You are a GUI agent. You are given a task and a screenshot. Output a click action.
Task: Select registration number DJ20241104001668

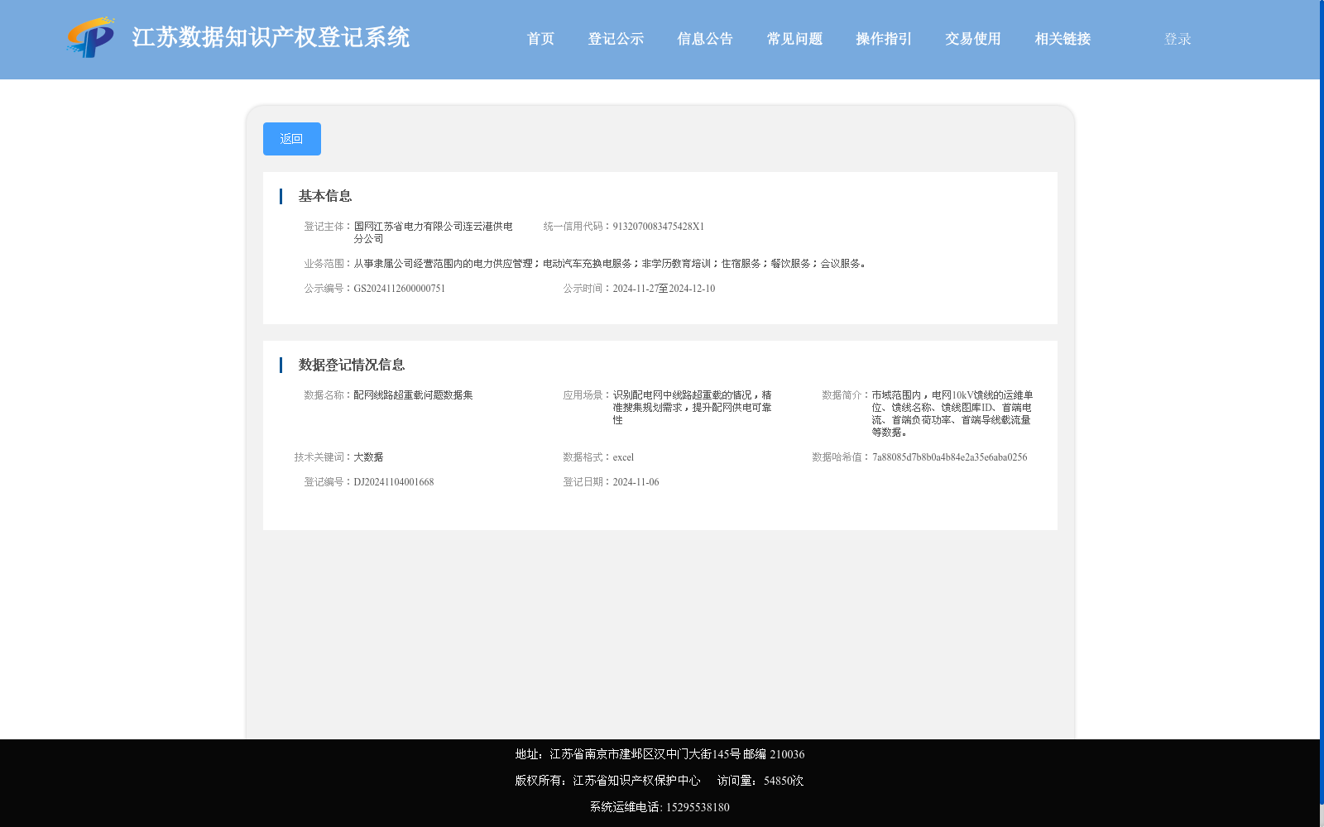(393, 482)
